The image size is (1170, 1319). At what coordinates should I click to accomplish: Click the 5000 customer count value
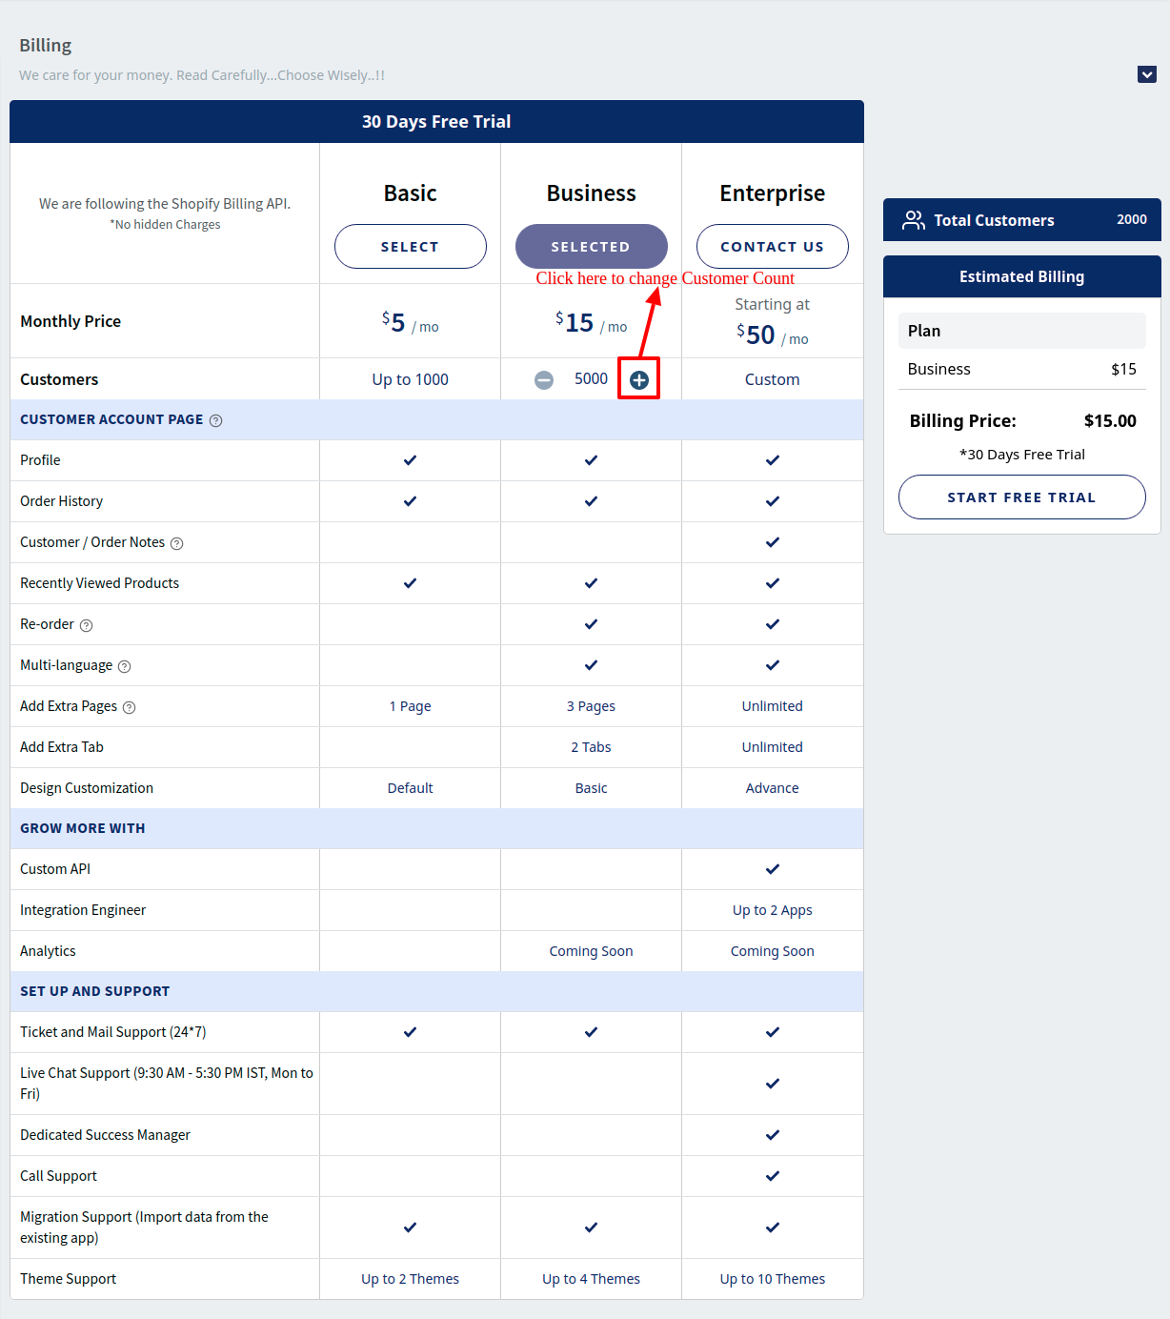tap(591, 378)
